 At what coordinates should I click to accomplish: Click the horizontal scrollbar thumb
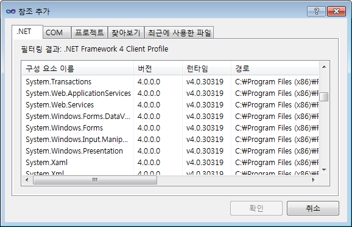coord(95,180)
